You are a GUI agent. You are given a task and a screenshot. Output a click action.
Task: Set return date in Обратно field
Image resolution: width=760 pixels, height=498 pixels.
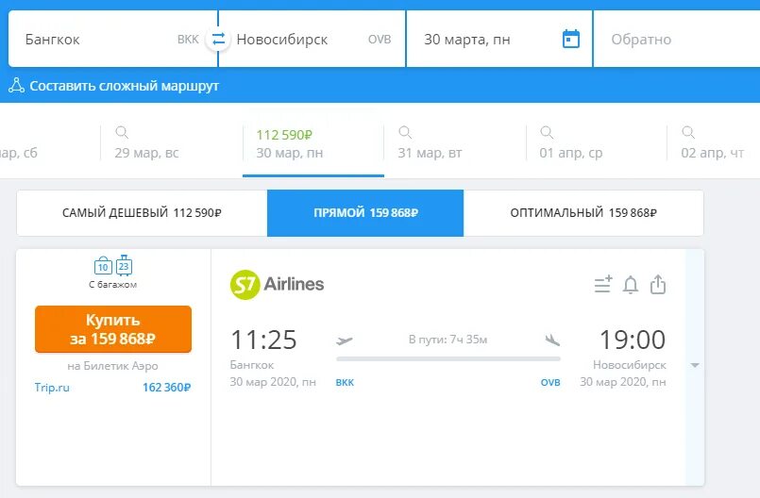pos(677,39)
